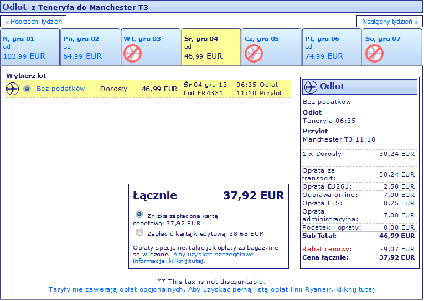Click the 64,99 EUR price on Pn, gru 02
The image size is (424, 301).
click(x=82, y=56)
